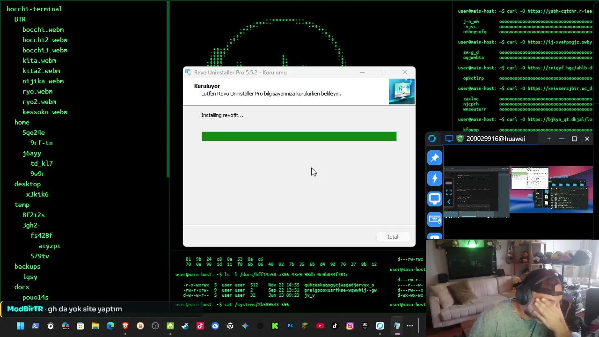Click the home folder in the tree
This screenshot has height=337, width=599.
pos(22,122)
